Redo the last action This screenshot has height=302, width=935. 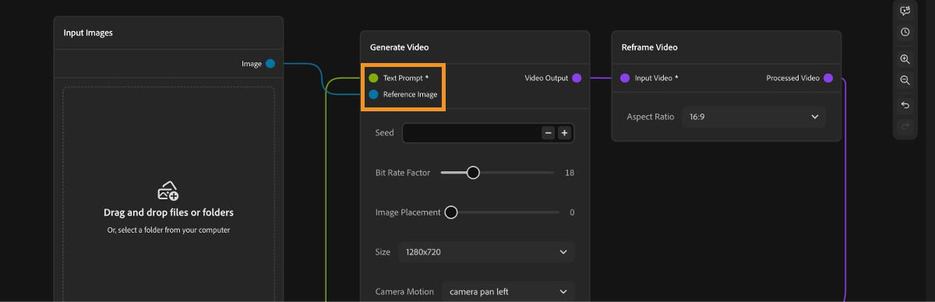pos(905,126)
